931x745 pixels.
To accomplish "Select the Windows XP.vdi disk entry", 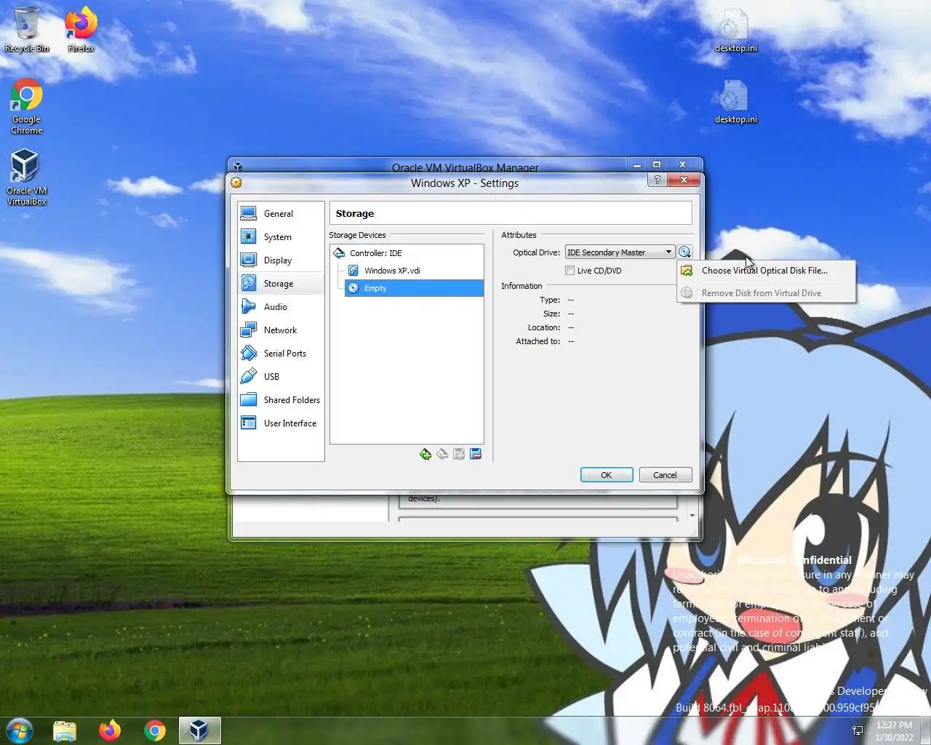I will click(x=414, y=271).
